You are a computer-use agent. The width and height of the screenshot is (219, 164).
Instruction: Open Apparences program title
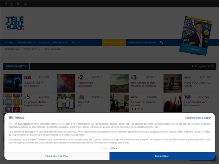point(85,83)
